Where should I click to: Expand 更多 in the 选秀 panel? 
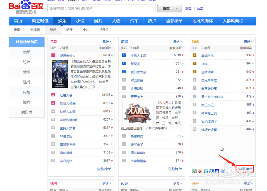[x=107, y=184]
